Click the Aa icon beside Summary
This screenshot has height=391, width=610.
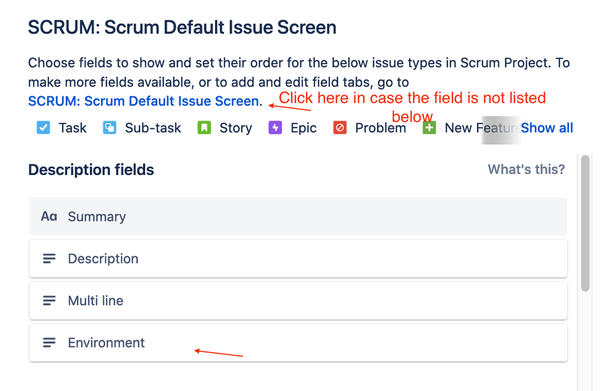(x=49, y=217)
